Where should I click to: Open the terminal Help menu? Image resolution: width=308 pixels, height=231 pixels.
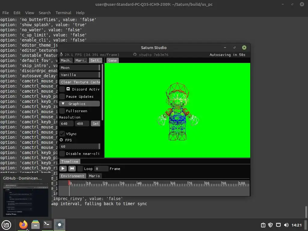pos(80,13)
